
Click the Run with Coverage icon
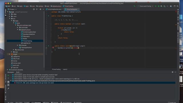click(162, 6)
